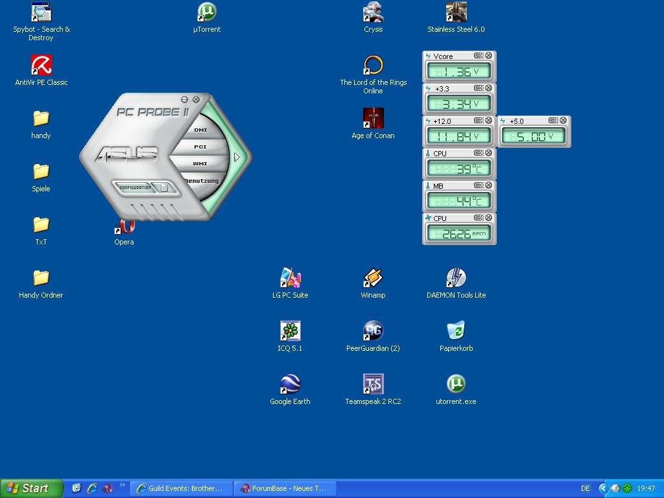Click the Konfiguration button in PC Probe II

pyautogui.click(x=135, y=187)
